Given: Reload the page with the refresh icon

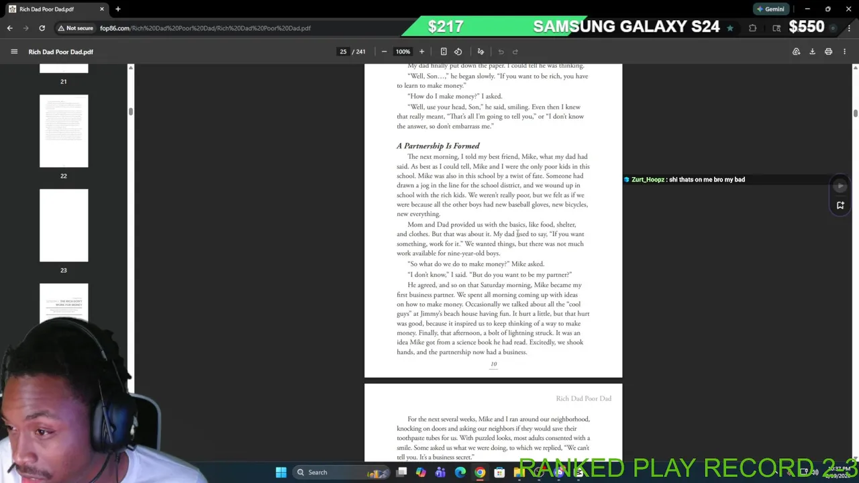Looking at the screenshot, I should pyautogui.click(x=42, y=28).
